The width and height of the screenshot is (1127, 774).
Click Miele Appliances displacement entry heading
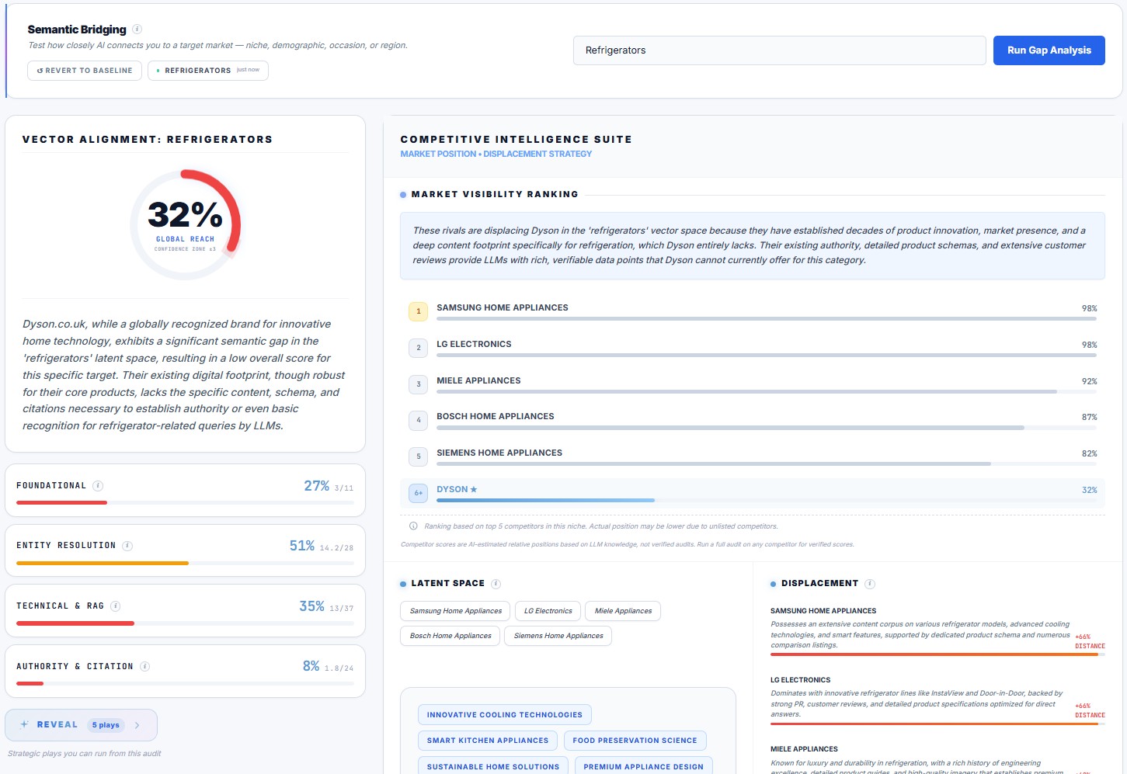point(804,749)
